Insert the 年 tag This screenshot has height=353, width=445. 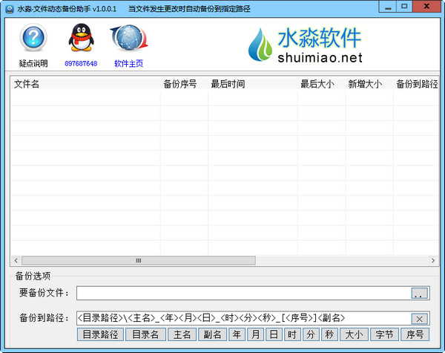237,334
